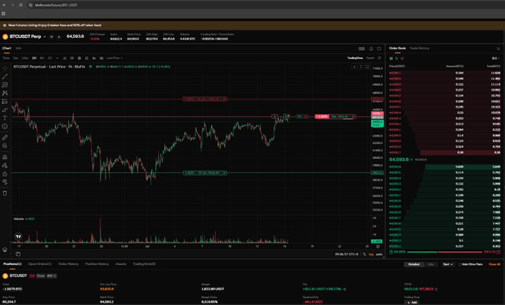Switch positions to Lite view
505x305 pixels.
pyautogui.click(x=431, y=264)
